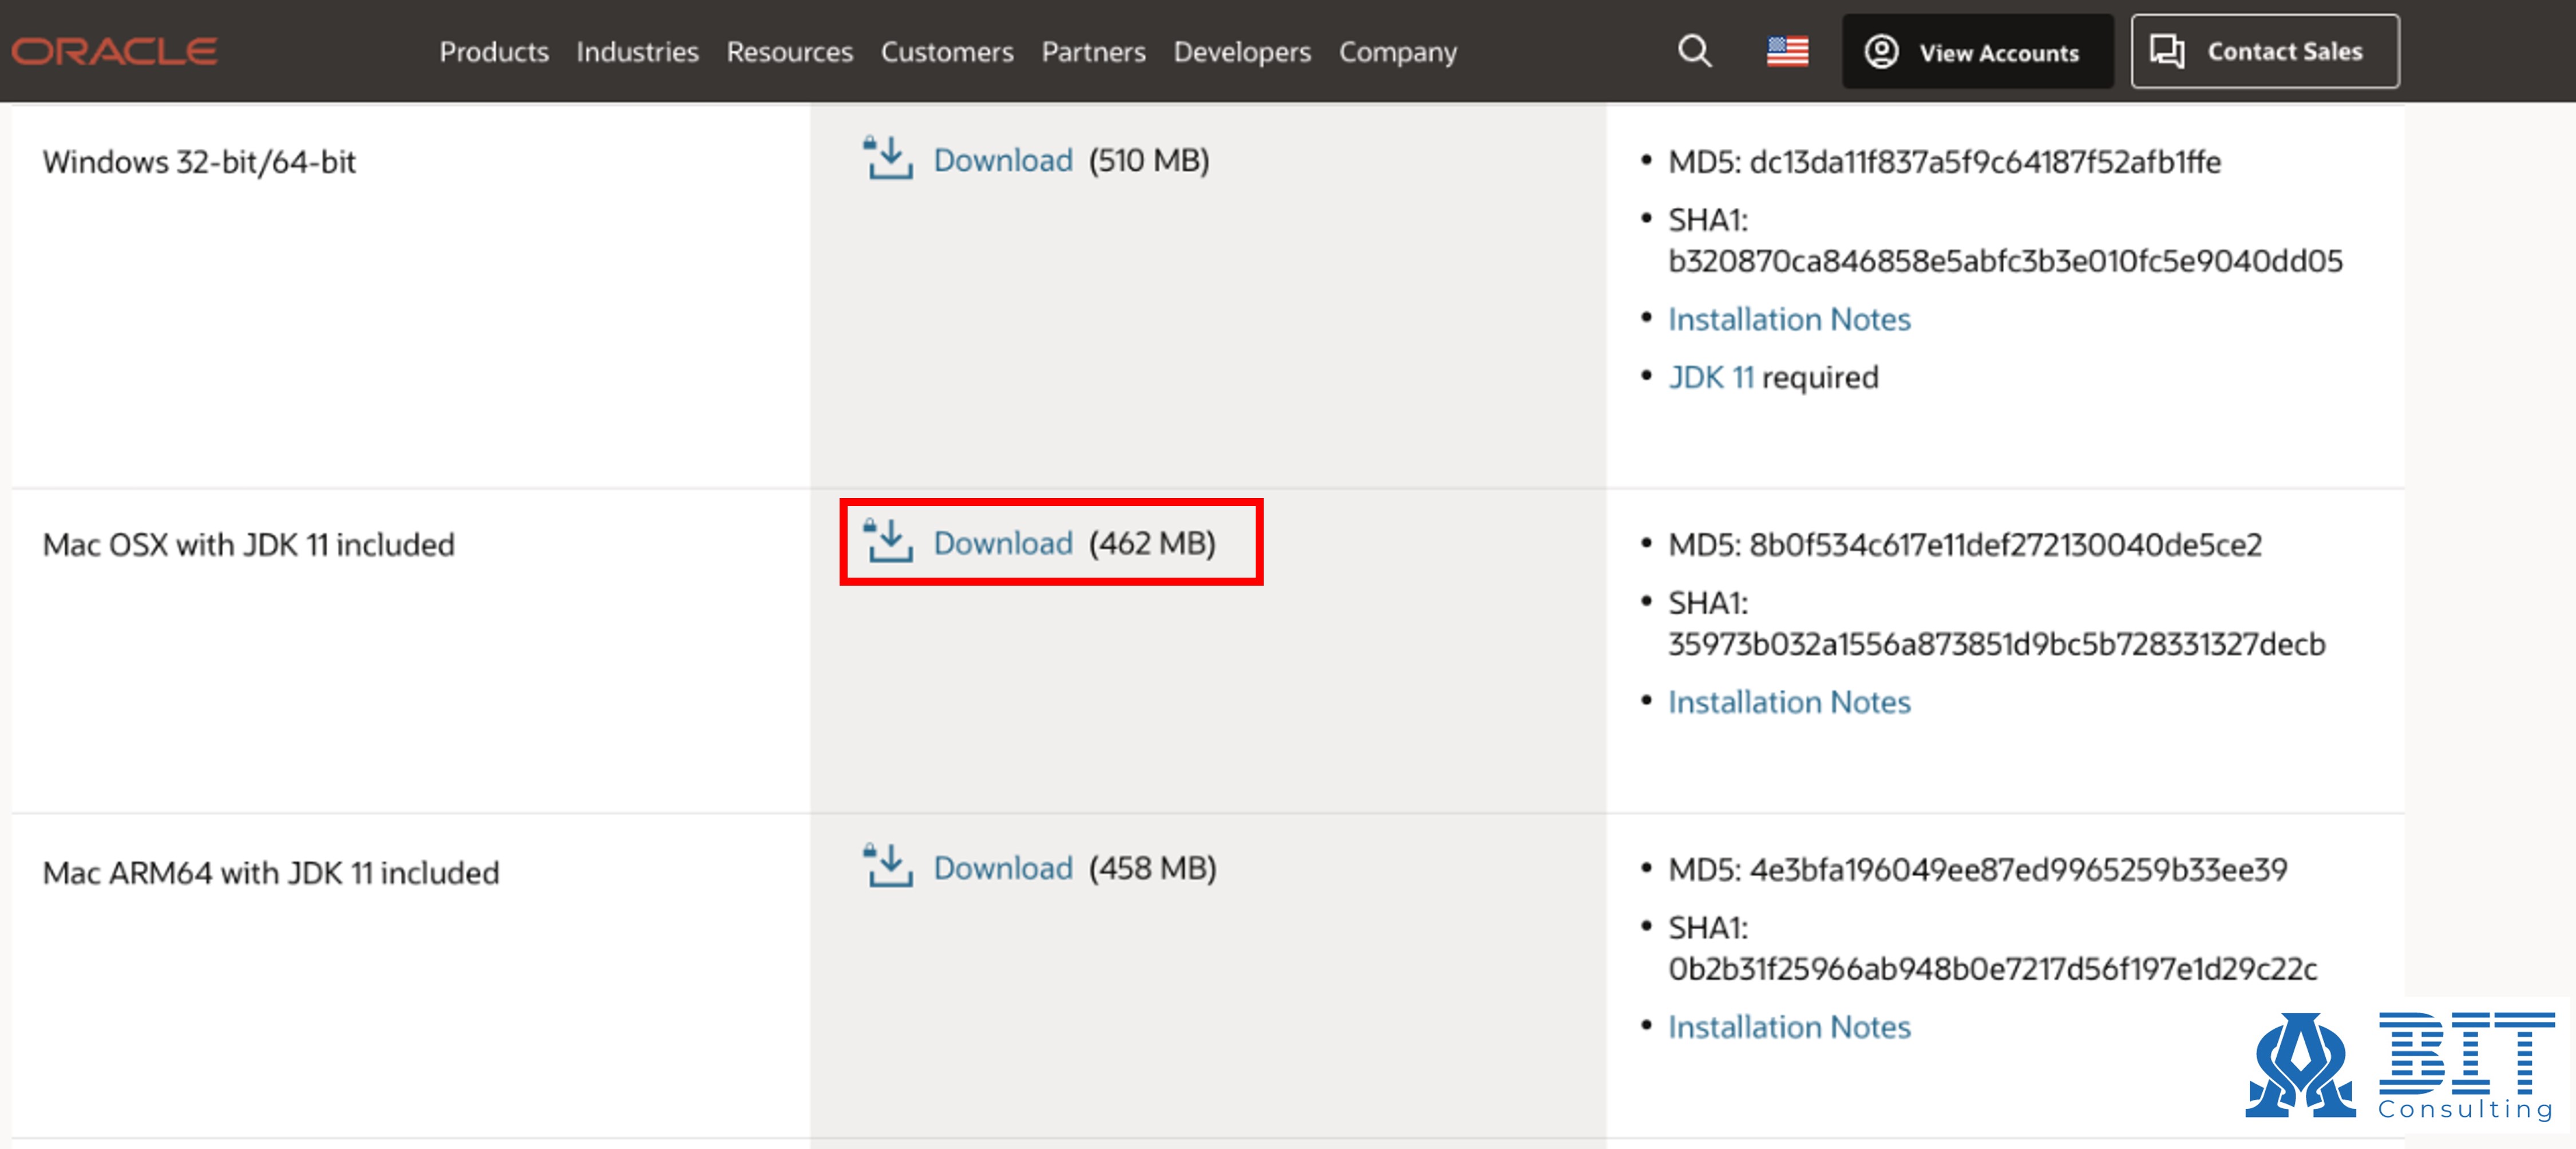Download the Mac OSX 462 MB package link
The height and width of the screenshot is (1149, 2576).
[x=1003, y=543]
